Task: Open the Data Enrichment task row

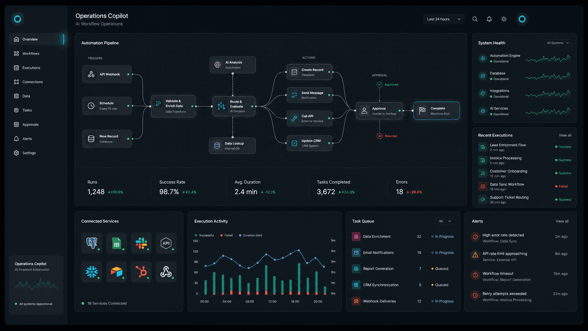Action: coord(403,237)
